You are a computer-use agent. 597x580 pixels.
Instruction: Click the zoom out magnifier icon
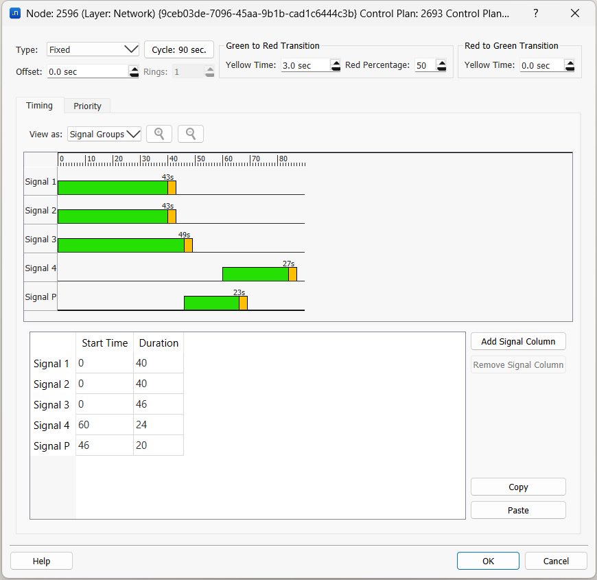191,134
